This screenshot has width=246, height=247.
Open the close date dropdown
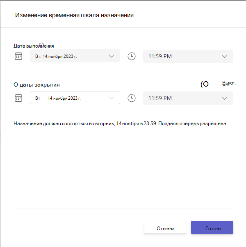[75, 98]
